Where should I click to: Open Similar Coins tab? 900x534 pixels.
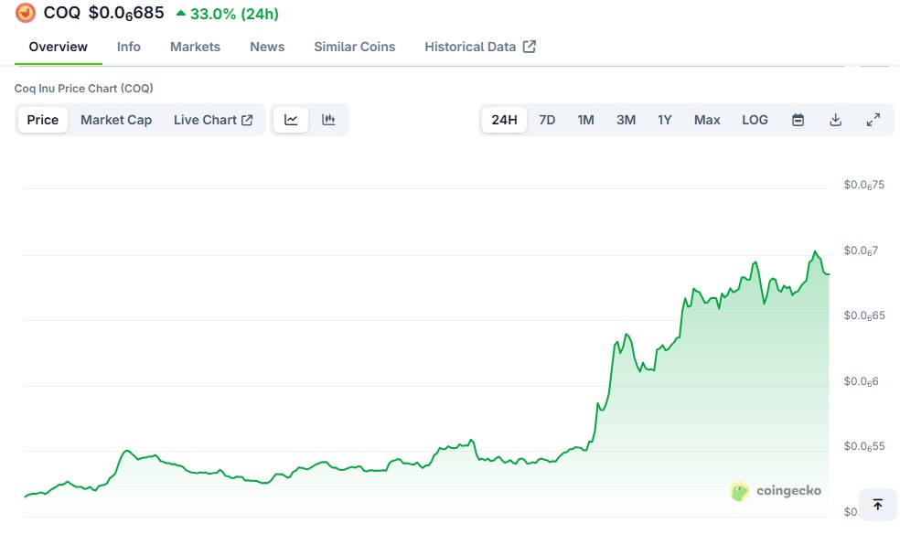click(x=355, y=47)
